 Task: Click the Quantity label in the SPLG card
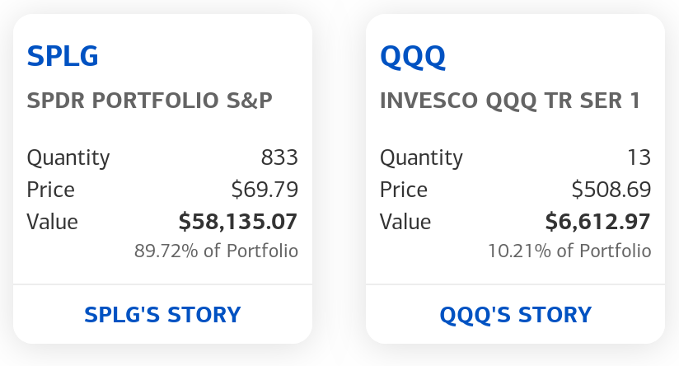tap(68, 157)
